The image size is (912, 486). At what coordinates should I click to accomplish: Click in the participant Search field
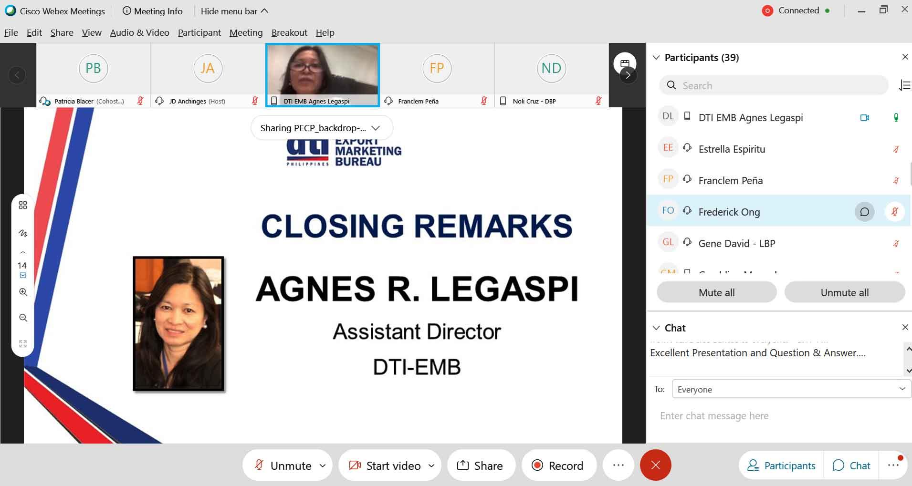tap(773, 85)
